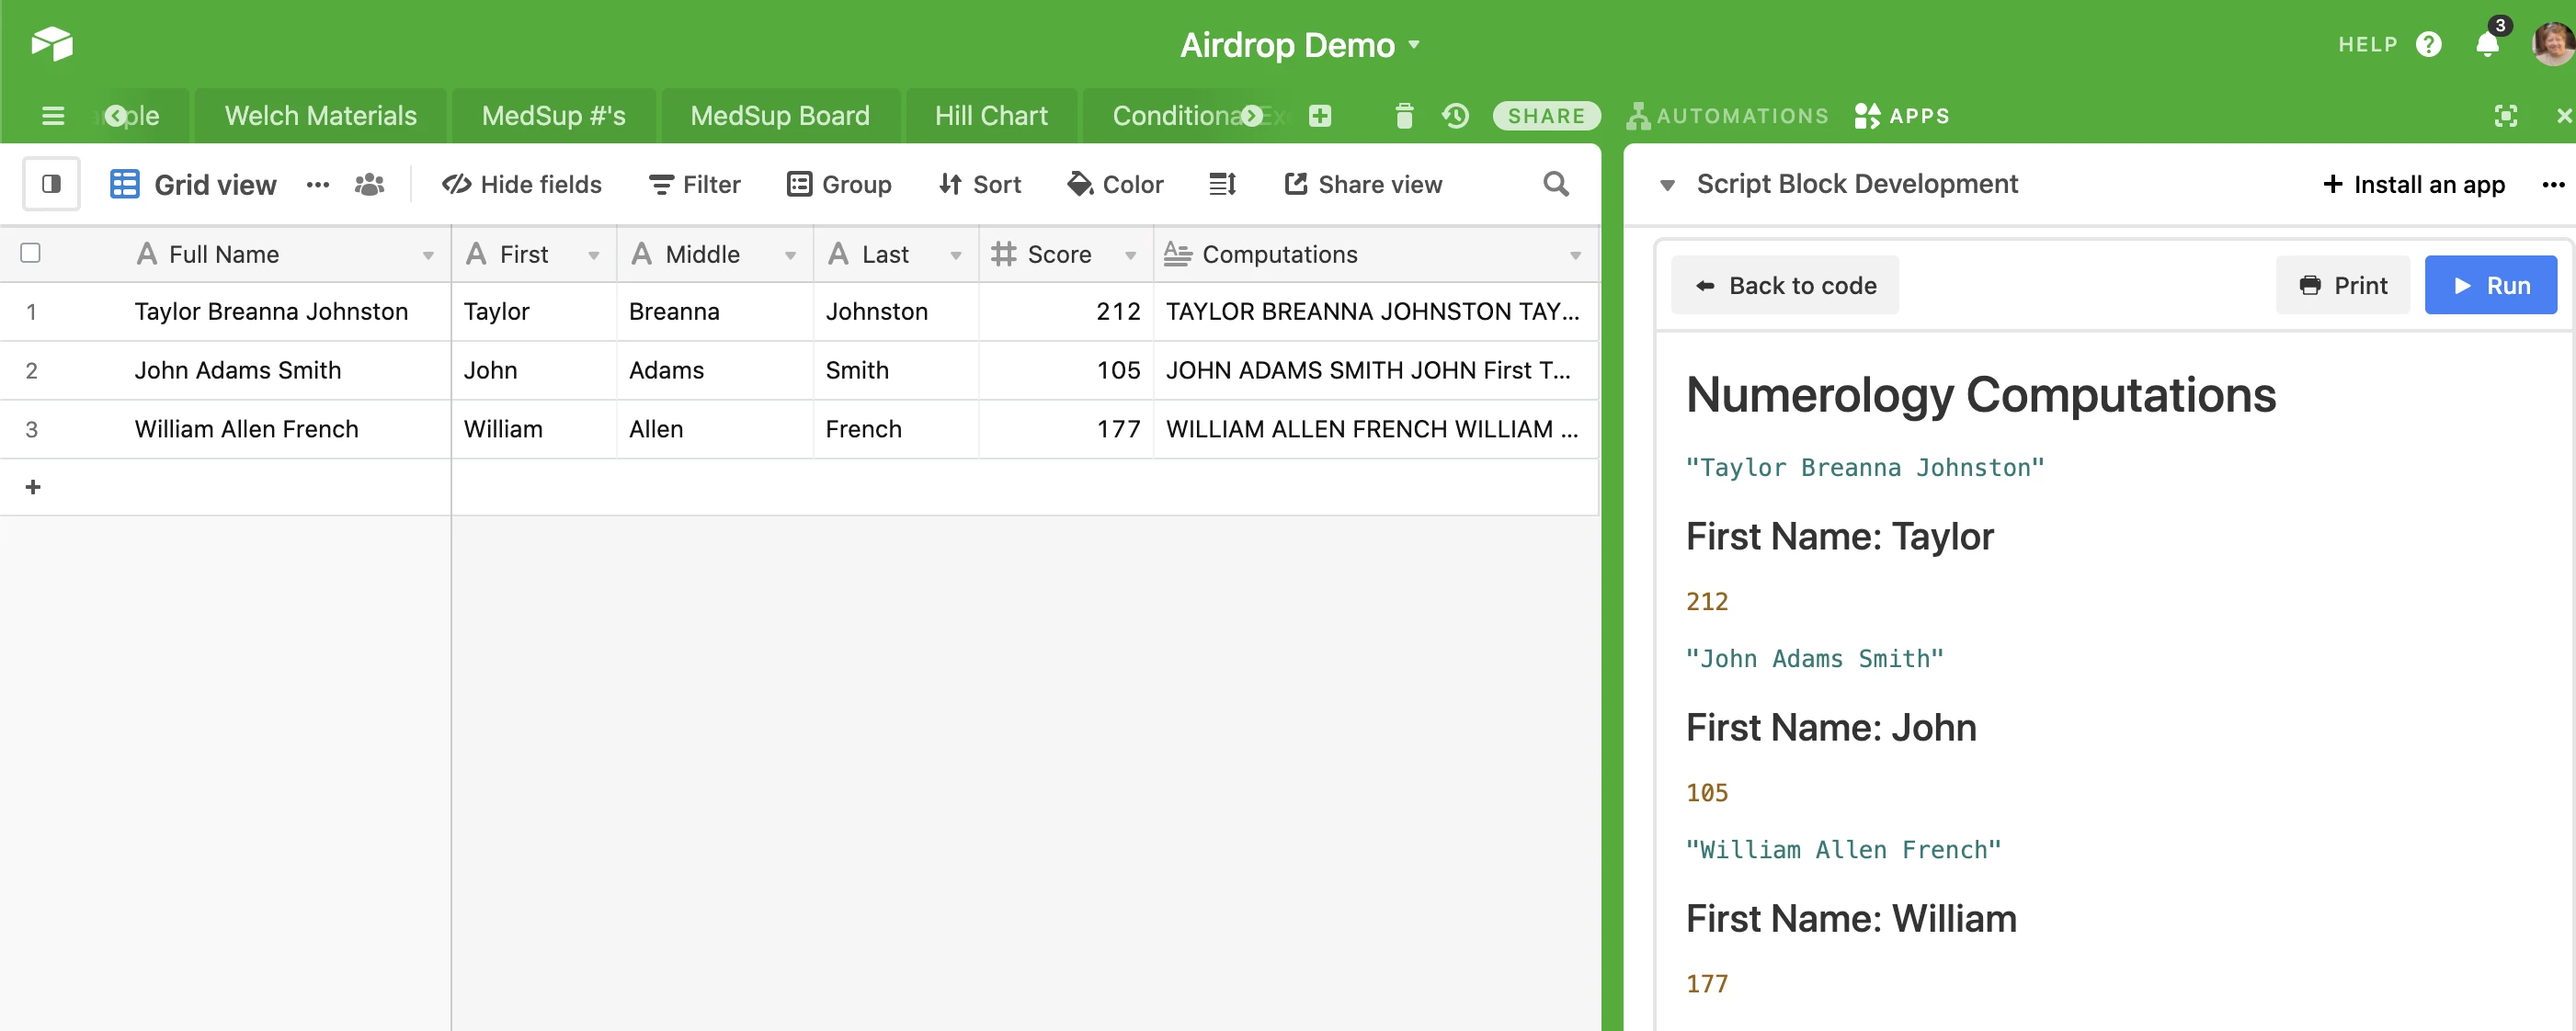Image resolution: width=2576 pixels, height=1031 pixels.
Task: Add a new row with plus
Action: click(x=33, y=486)
